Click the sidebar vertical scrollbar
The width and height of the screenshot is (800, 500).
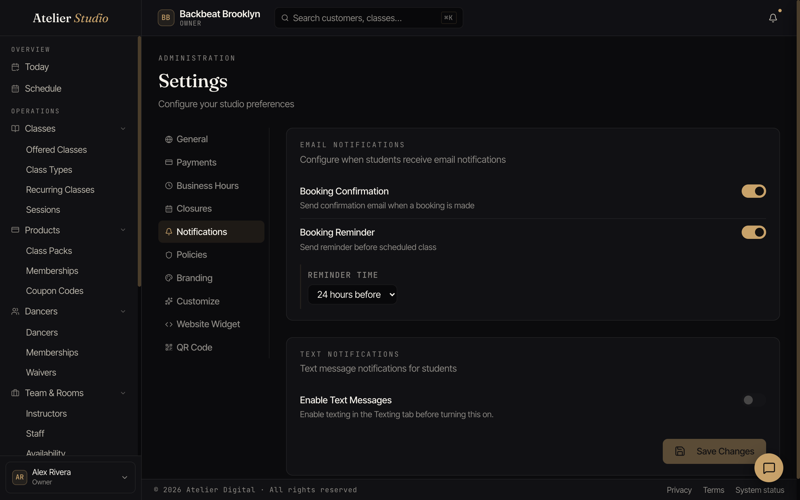coord(139,161)
